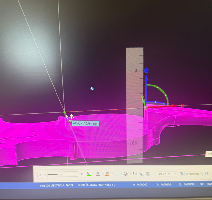
Task: Click the globe-shaped icon in the attributes toolbar
Action: [126, 174]
